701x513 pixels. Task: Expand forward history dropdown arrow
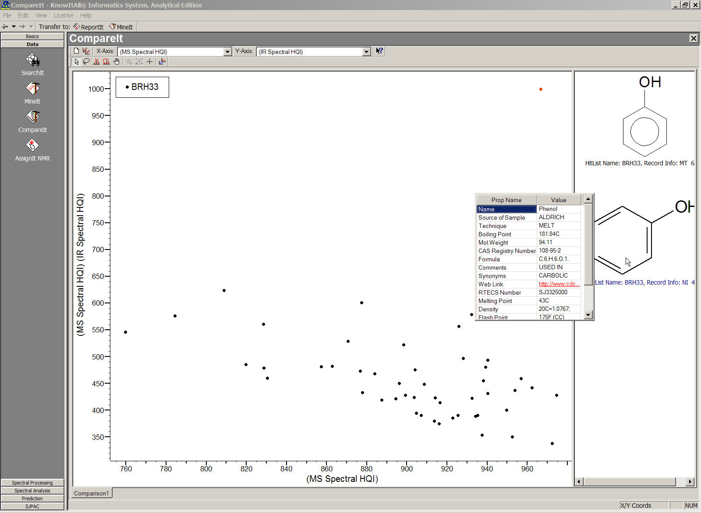point(31,27)
